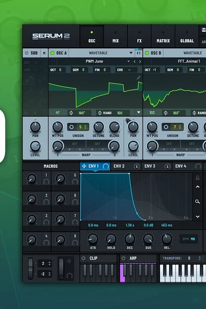Click the pitch bend wheel
The width and height of the screenshot is (206, 309).
pyautogui.click(x=30, y=268)
